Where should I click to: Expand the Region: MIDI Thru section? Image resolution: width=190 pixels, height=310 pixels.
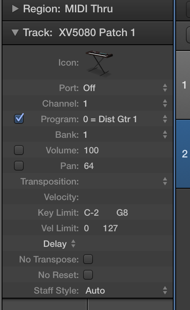[x=15, y=9]
